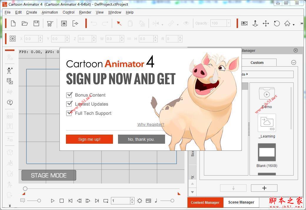Open the Control menu
Image resolution: width=306 pixels, height=210 pixels.
coord(69,12)
